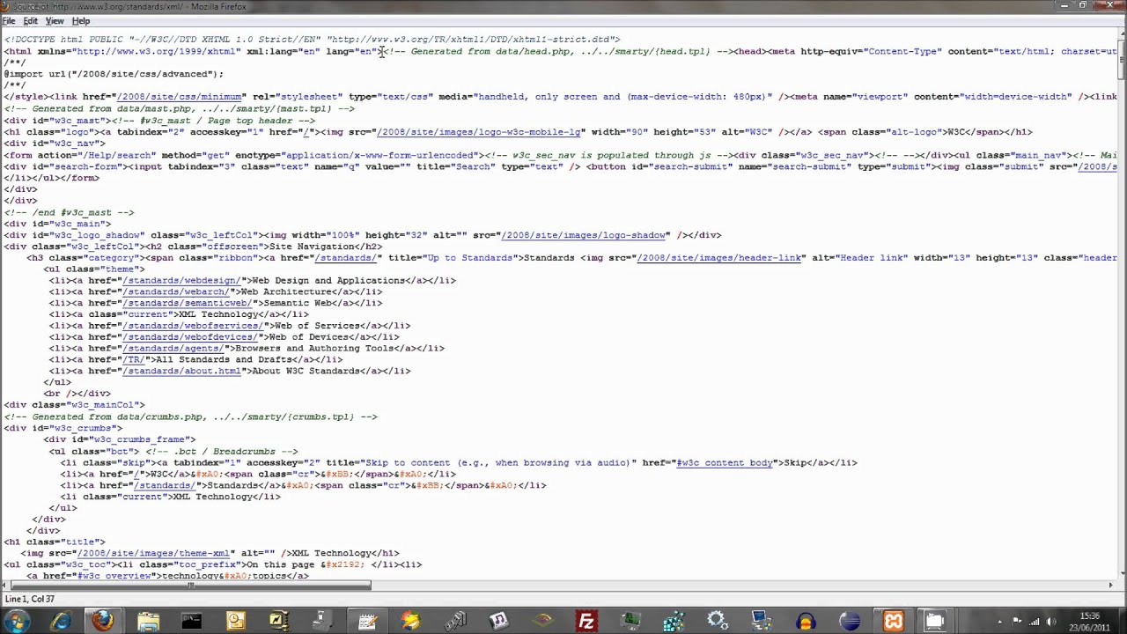This screenshot has width=1127, height=634.
Task: Follow the /standards/webdesign/ href link
Action: click(182, 280)
